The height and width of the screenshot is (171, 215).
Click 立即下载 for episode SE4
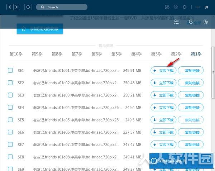(x=163, y=108)
